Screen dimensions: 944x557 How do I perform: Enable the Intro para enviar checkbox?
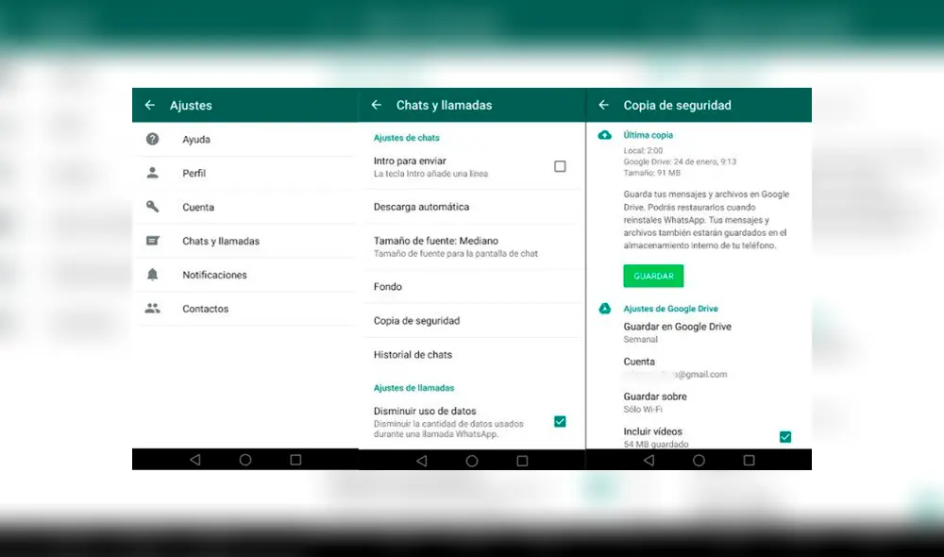click(560, 166)
